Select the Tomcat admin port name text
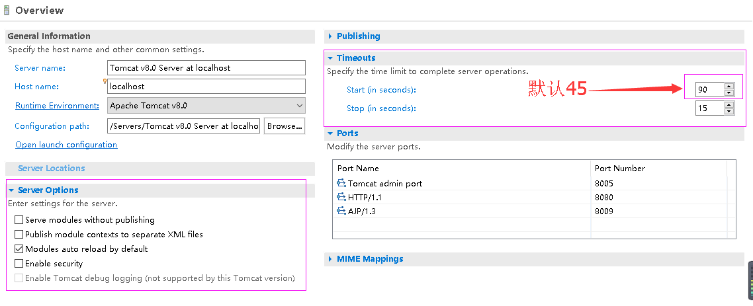This screenshot has height=306, width=753. click(x=385, y=183)
